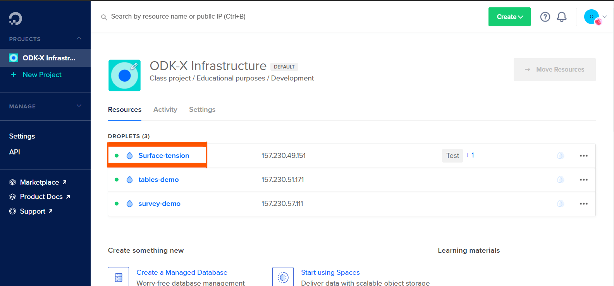Switch to the Resources tab
Viewport: 614px width, 286px height.
coord(125,110)
